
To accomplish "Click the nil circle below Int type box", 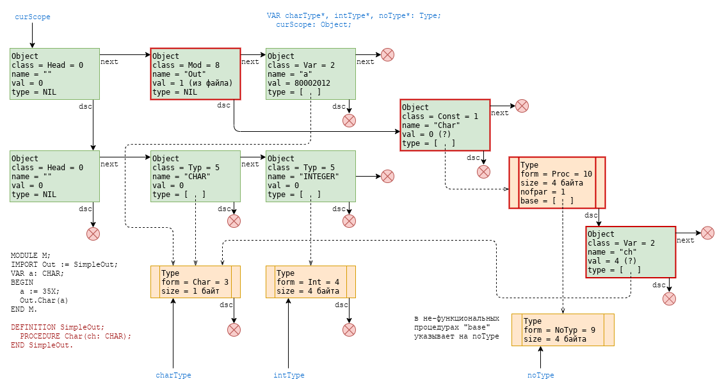I will pyautogui.click(x=349, y=330).
